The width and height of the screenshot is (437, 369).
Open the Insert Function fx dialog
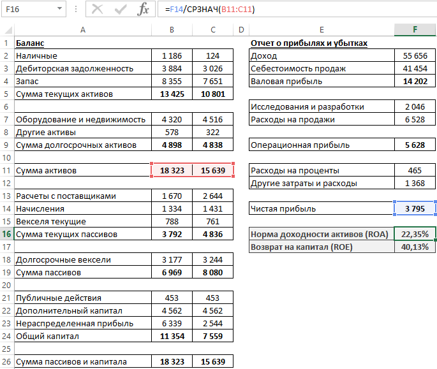click(x=144, y=9)
